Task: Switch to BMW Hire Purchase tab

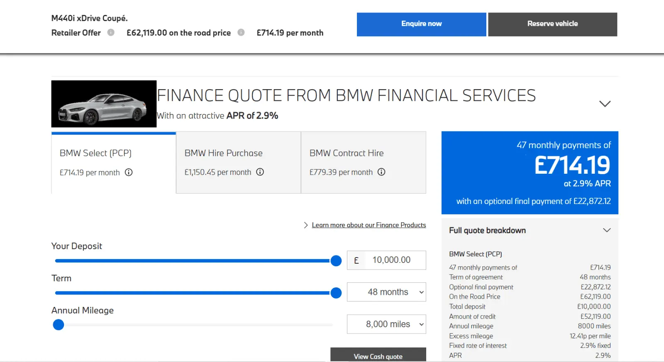Action: point(238,163)
